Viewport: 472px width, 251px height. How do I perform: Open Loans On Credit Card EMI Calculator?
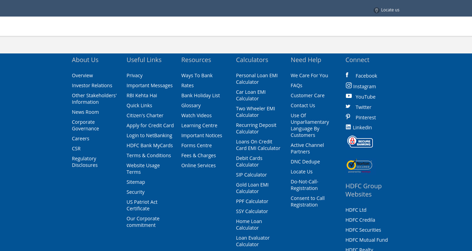coord(258,145)
